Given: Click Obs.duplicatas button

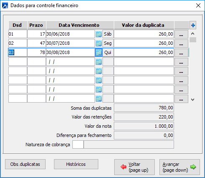Looking at the screenshot, I should (x=25, y=164).
